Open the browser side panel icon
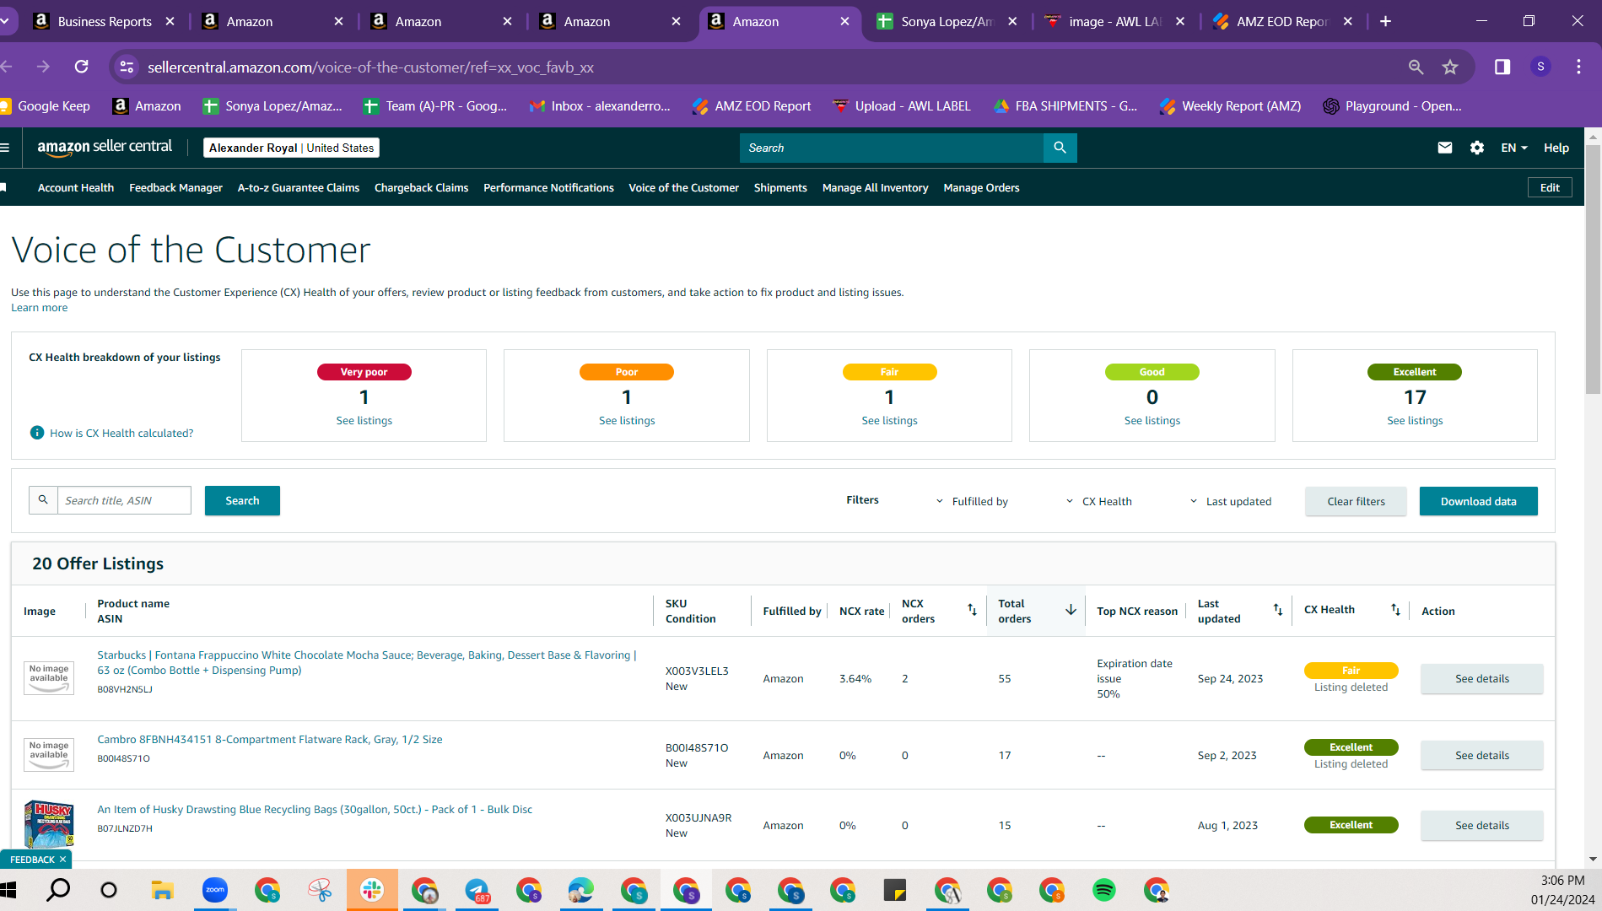This screenshot has width=1602, height=911. point(1502,67)
